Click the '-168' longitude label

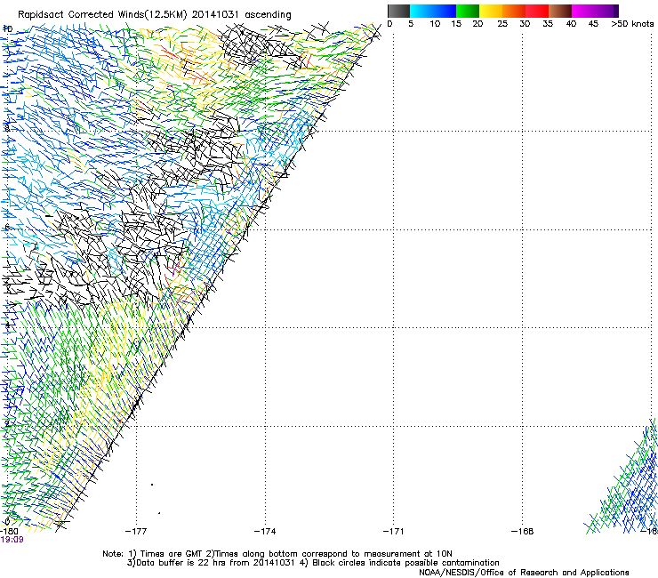pos(522,532)
